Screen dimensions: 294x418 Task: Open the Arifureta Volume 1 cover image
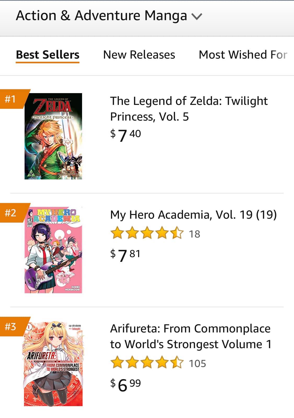pos(53,364)
